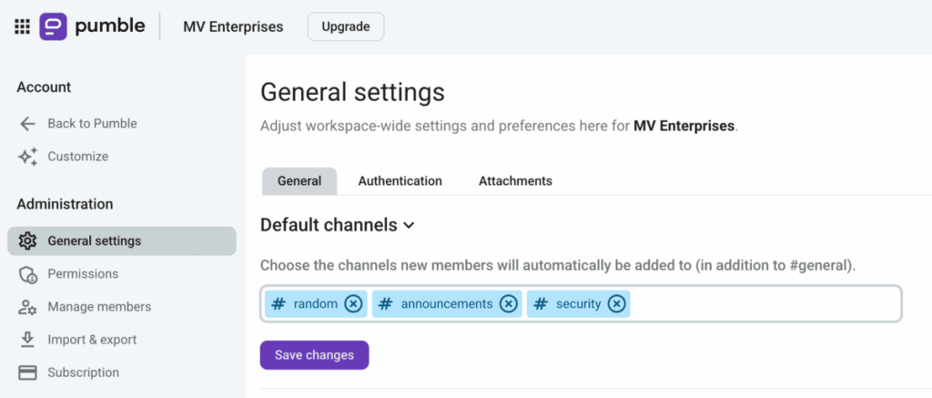Click the Save changes button
This screenshot has width=932, height=398.
314,355
